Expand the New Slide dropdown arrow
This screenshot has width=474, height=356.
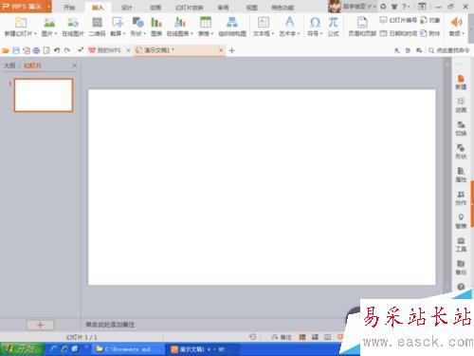click(x=35, y=33)
